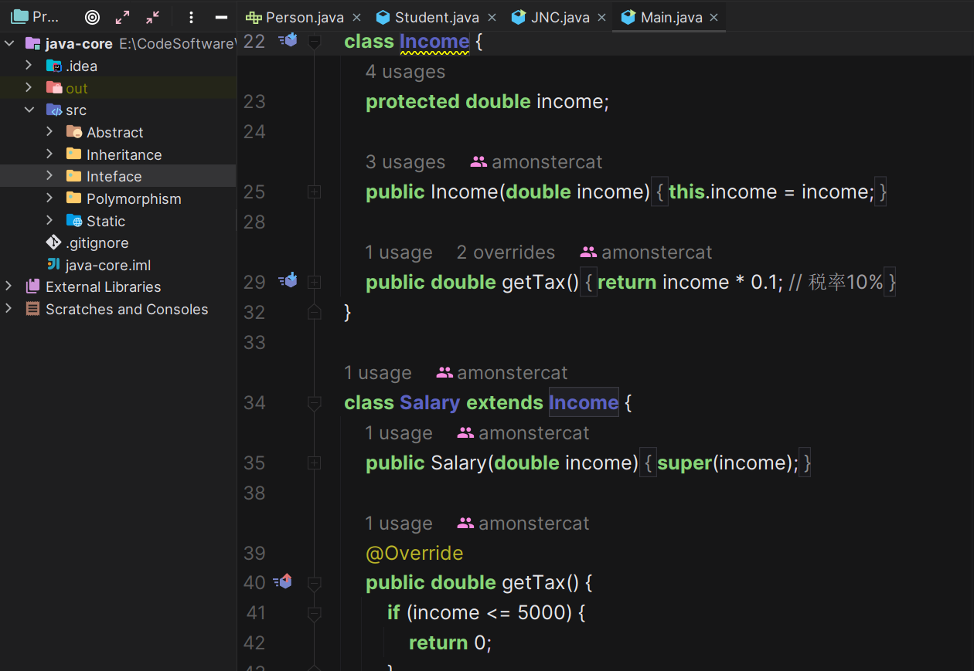The height and width of the screenshot is (671, 974).
Task: Toggle code fold on line 35 Salary constructor
Action: pyautogui.click(x=314, y=463)
